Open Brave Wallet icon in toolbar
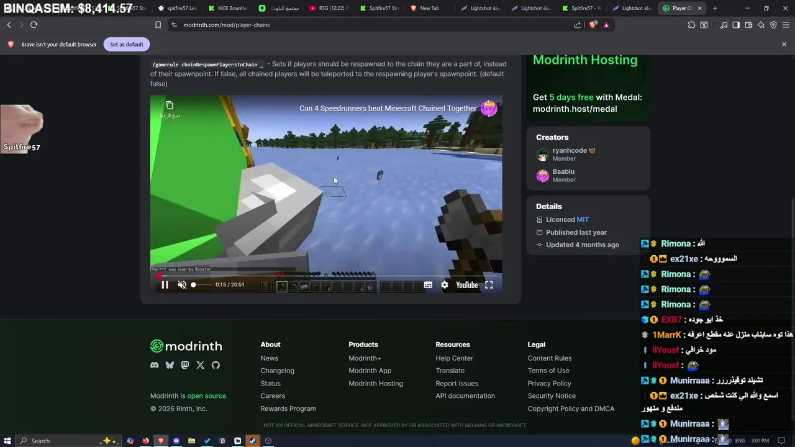The height and width of the screenshot is (447, 795). pyautogui.click(x=748, y=25)
